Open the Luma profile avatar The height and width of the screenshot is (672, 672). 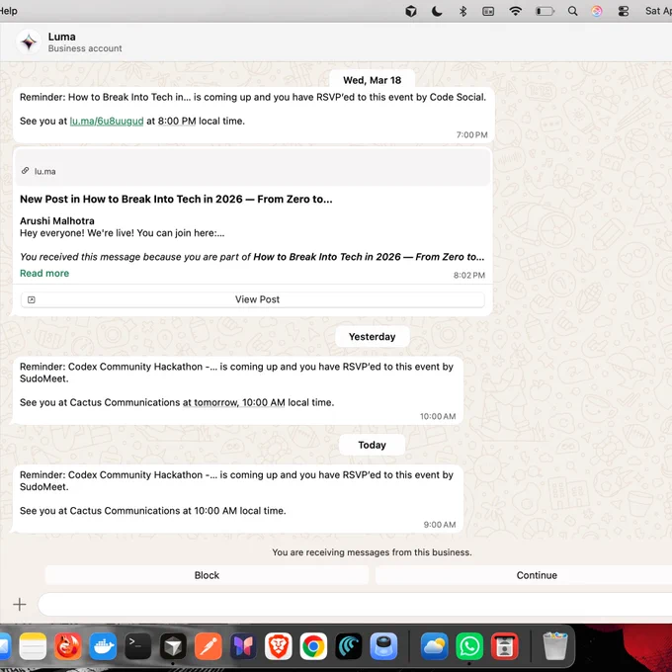point(29,42)
